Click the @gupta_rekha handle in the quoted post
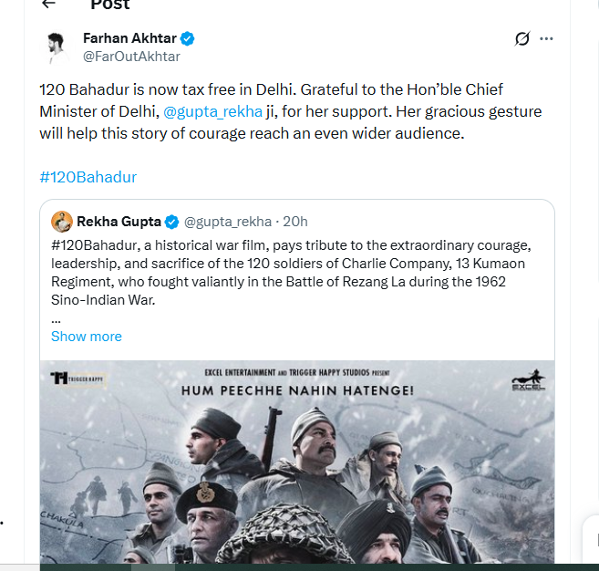The height and width of the screenshot is (571, 599). pos(228,222)
